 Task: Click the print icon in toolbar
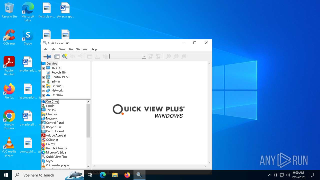pos(97,56)
